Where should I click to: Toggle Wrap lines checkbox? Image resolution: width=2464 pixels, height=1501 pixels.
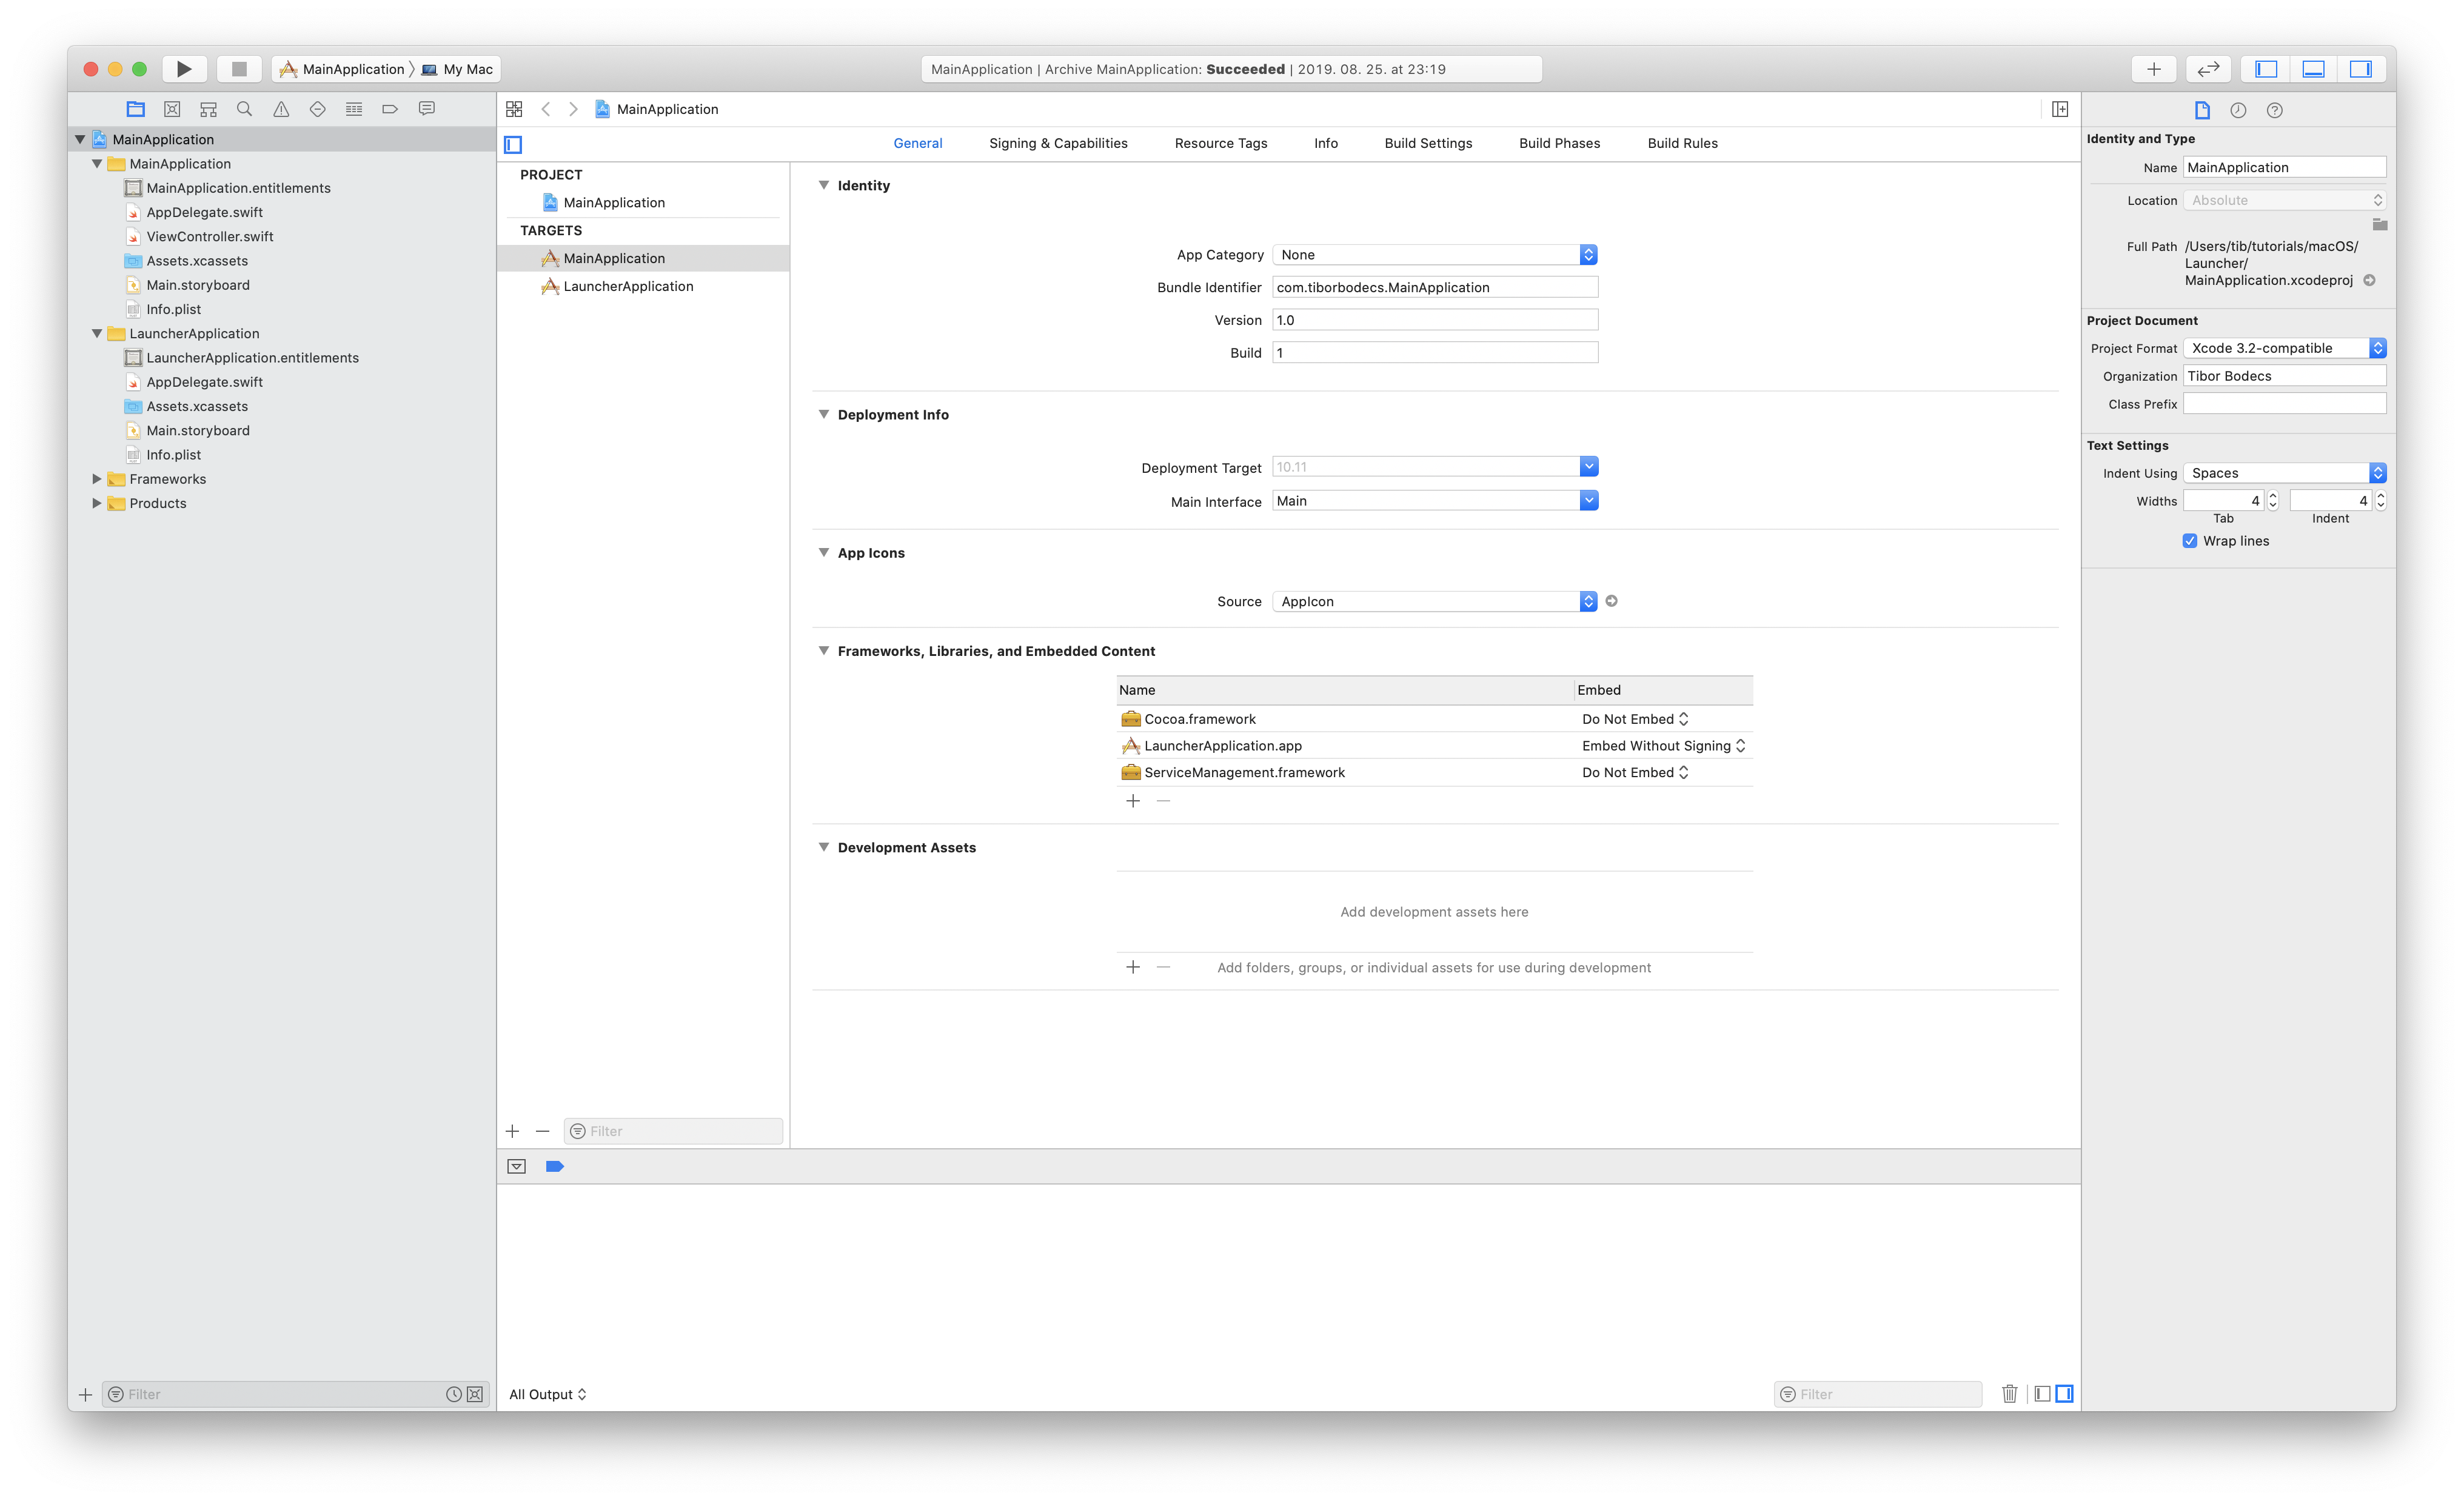click(x=2190, y=541)
